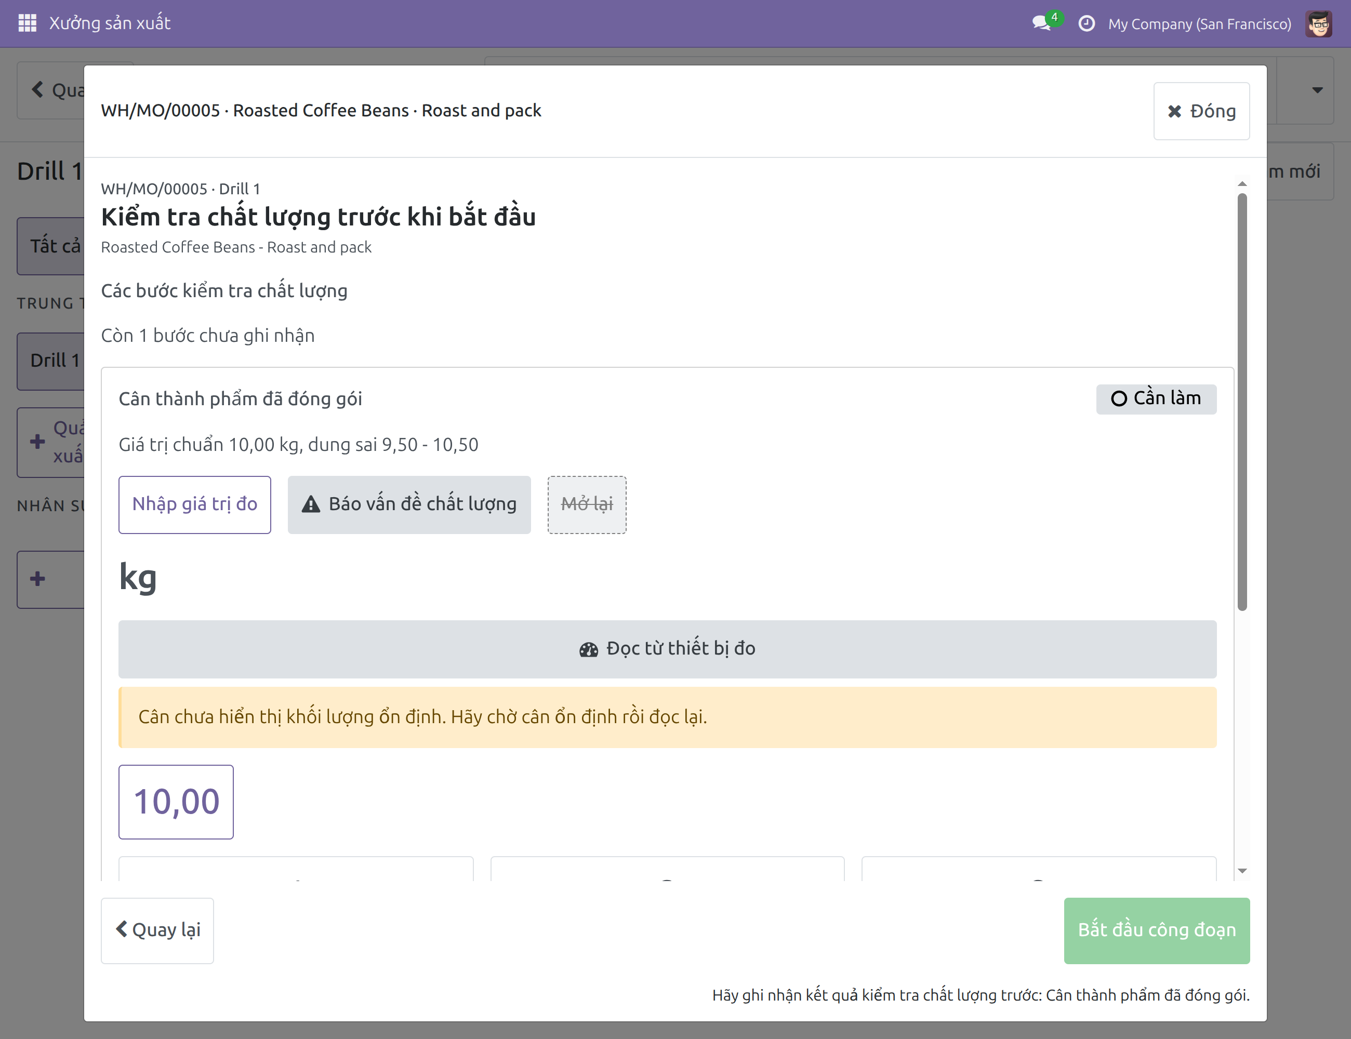
Task: Click the scrollbar up arrow in dialog
Action: (x=1242, y=184)
